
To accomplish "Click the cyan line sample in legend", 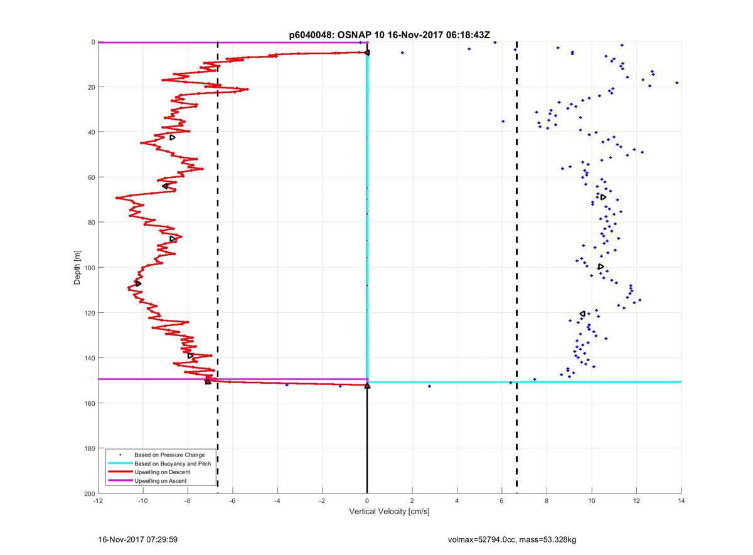I will 120,463.
